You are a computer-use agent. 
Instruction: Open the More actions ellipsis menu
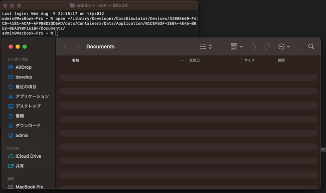(x=284, y=46)
